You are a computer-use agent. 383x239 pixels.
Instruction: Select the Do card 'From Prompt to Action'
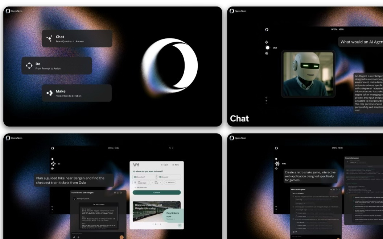(57, 66)
